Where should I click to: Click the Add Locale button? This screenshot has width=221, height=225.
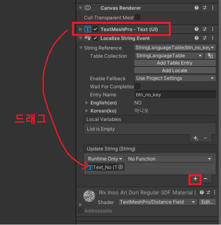point(175,71)
